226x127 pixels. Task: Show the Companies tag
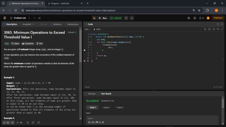click(28, 44)
